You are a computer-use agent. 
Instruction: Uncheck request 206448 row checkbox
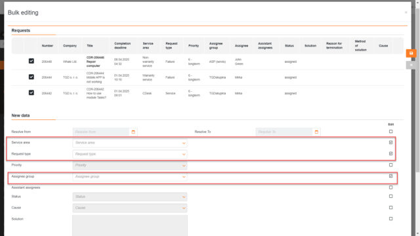[x=31, y=61]
